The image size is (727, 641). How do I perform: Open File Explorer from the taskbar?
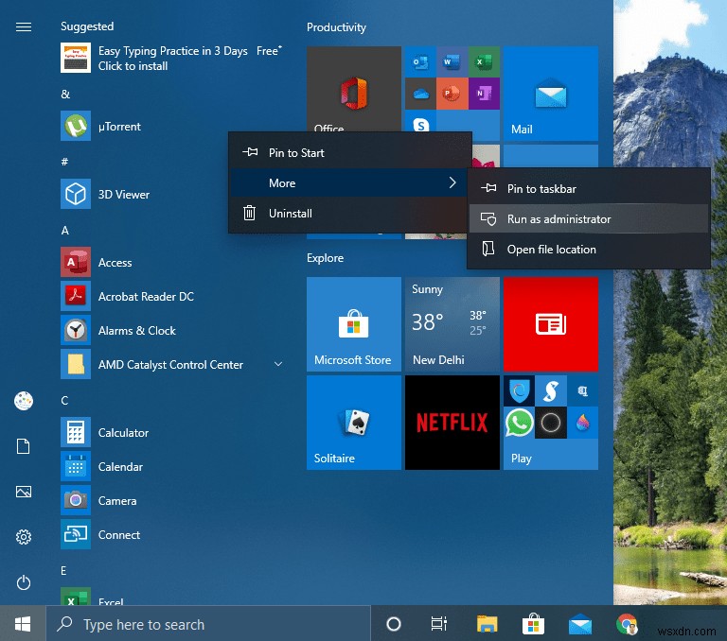coord(487,624)
